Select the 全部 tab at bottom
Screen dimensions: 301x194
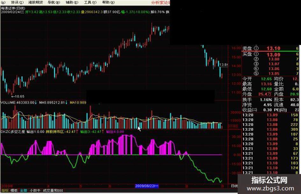click(24, 190)
